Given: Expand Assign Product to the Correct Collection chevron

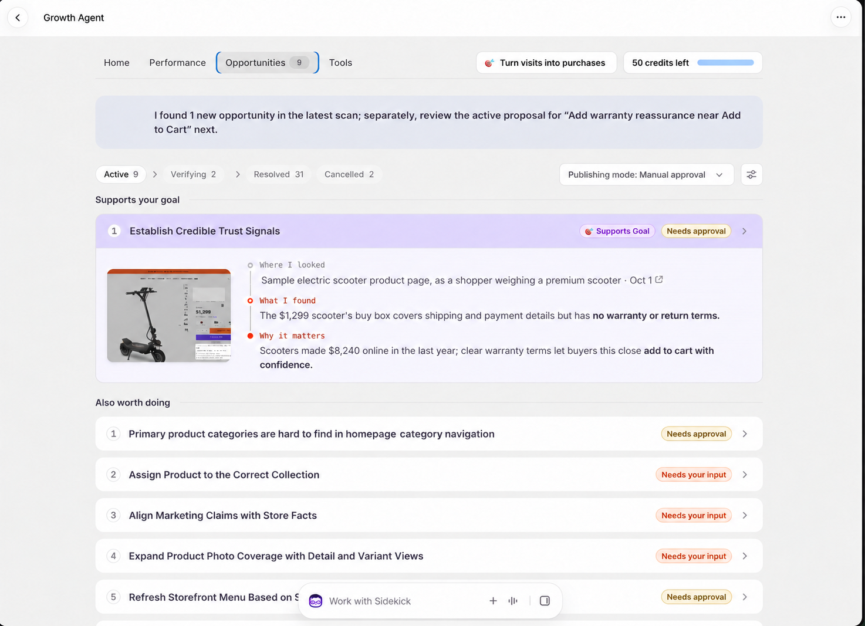Looking at the screenshot, I should pos(745,475).
